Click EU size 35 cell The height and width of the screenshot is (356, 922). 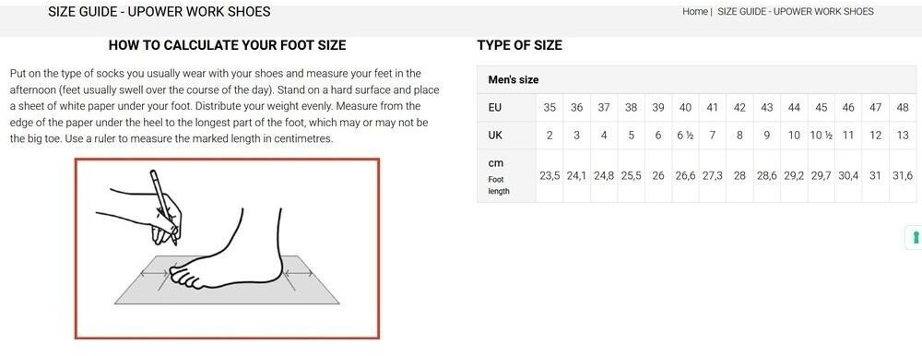pyautogui.click(x=550, y=108)
